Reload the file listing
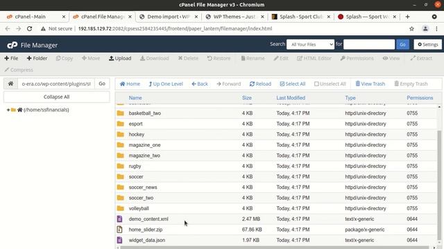 (x=260, y=84)
